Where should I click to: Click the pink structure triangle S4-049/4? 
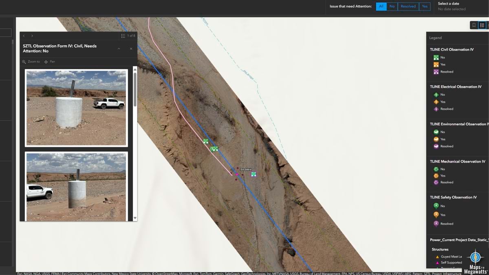point(237,174)
